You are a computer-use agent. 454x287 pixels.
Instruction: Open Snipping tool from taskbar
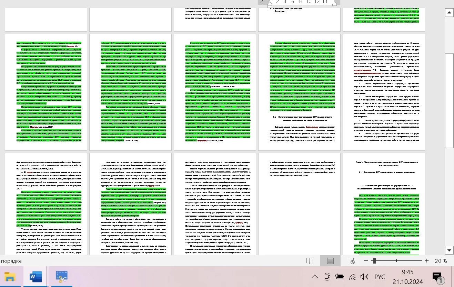point(62,277)
